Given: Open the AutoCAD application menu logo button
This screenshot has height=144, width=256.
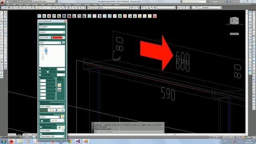Looking at the screenshot, I should 2,2.
